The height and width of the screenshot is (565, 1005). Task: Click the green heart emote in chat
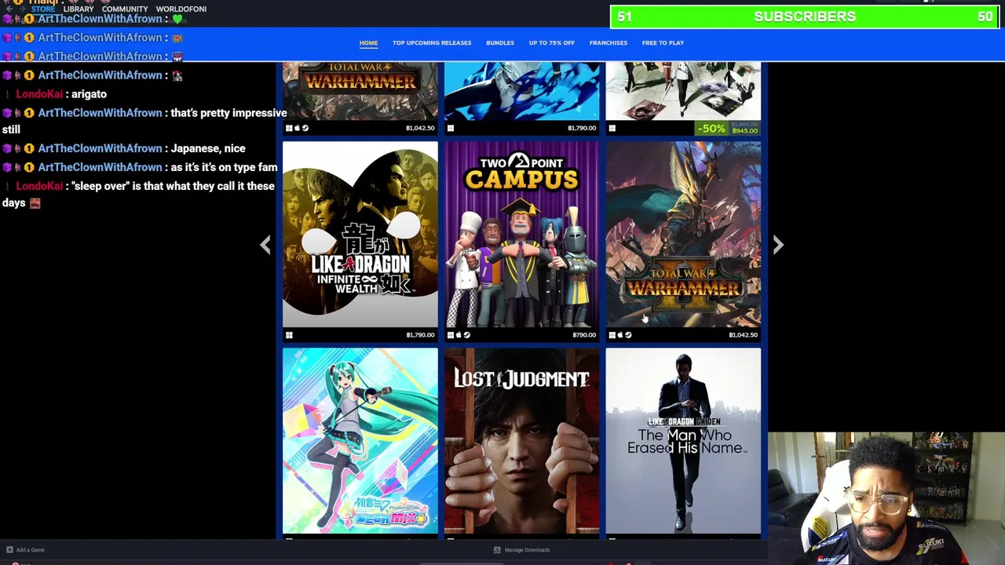click(177, 19)
